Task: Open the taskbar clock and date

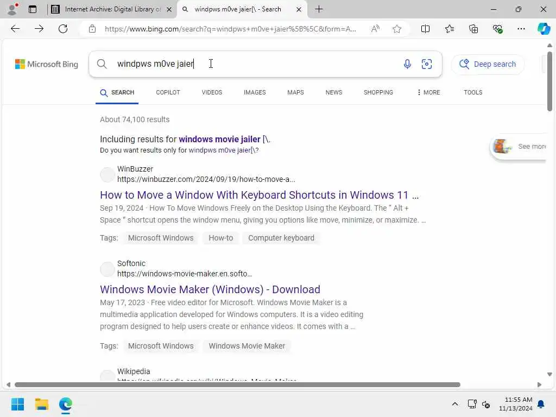Action: coord(516,404)
